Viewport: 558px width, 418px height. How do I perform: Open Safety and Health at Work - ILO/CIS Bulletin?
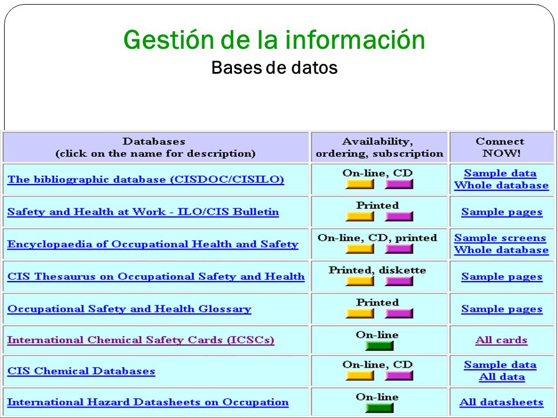click(143, 211)
